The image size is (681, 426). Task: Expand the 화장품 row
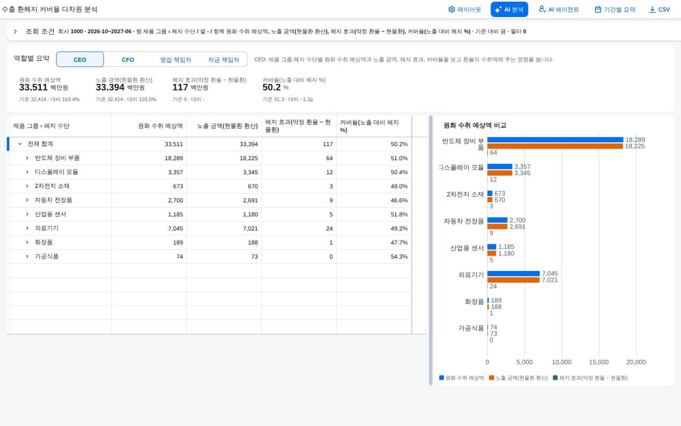pyautogui.click(x=27, y=242)
